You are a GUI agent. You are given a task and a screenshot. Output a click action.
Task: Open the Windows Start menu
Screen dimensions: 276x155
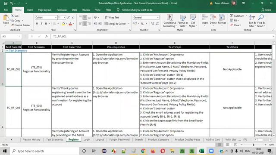coord(5,151)
